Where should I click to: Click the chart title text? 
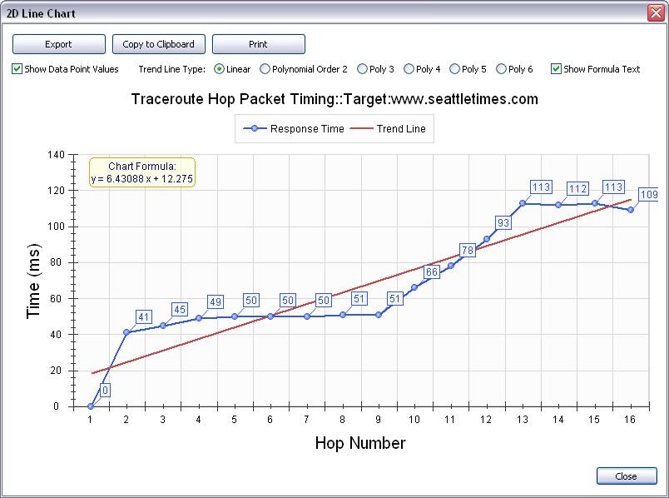[x=334, y=99]
